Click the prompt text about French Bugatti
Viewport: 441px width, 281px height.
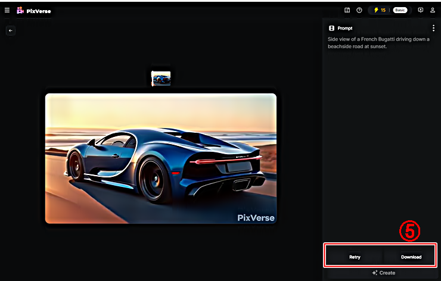pyautogui.click(x=378, y=43)
